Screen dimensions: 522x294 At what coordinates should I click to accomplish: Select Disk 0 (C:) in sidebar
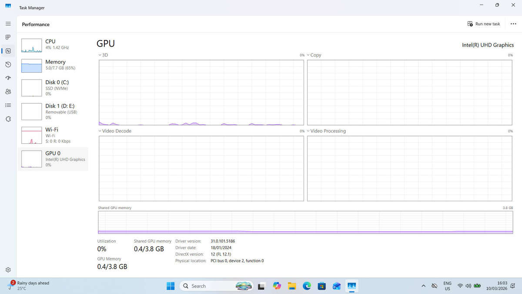[53, 88]
